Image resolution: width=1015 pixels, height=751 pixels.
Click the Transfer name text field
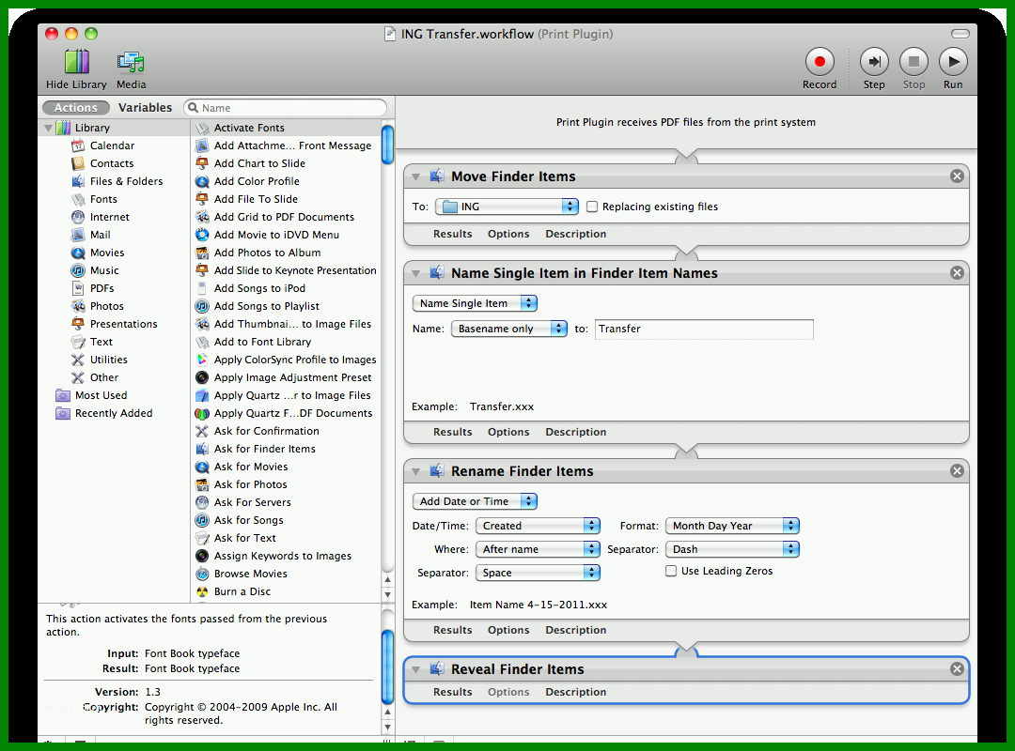pyautogui.click(x=704, y=329)
